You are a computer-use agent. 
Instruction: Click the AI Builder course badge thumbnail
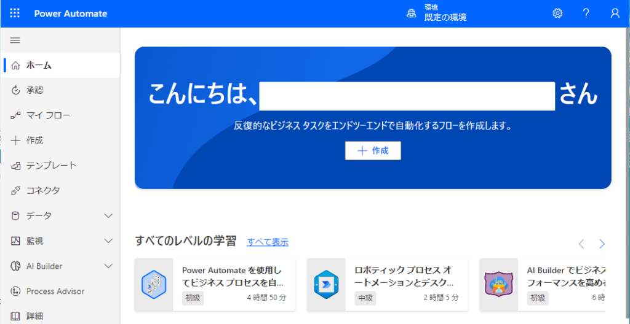point(498,285)
